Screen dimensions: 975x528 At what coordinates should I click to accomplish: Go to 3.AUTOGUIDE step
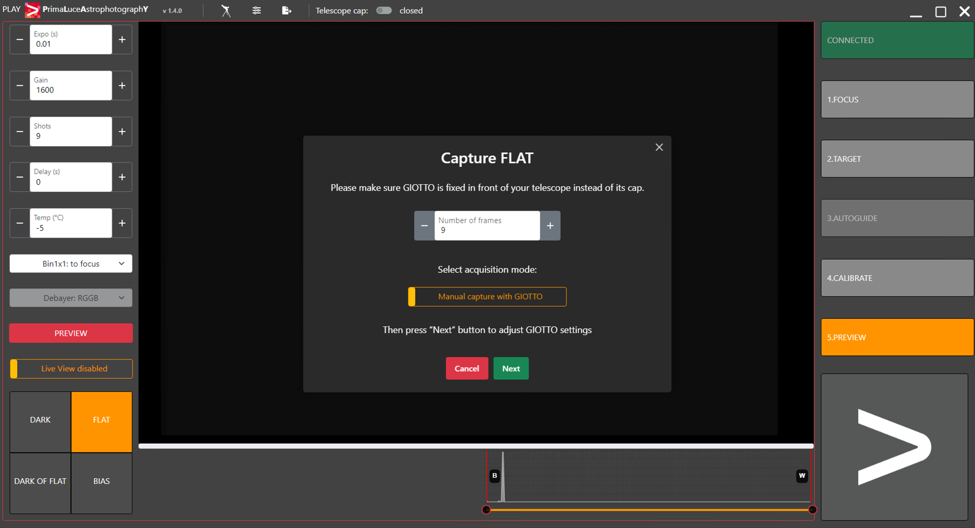tap(897, 218)
